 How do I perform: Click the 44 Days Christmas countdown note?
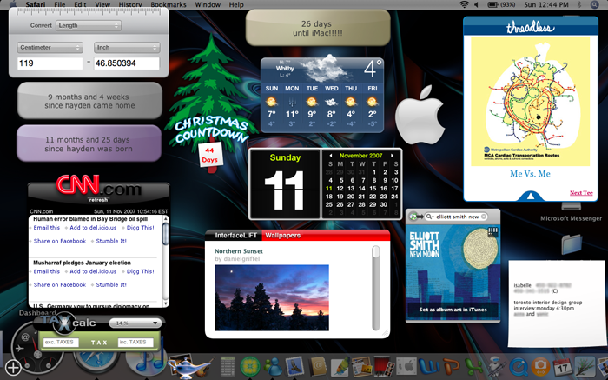click(x=210, y=155)
